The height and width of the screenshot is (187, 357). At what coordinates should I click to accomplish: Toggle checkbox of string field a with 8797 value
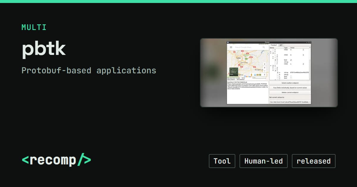click(278, 72)
